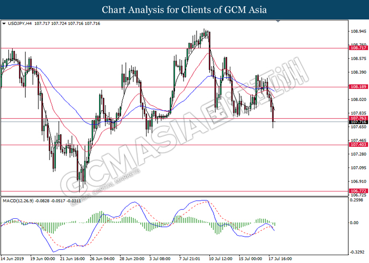
Task: Click the black 107.716 current price label
Action: [358, 122]
